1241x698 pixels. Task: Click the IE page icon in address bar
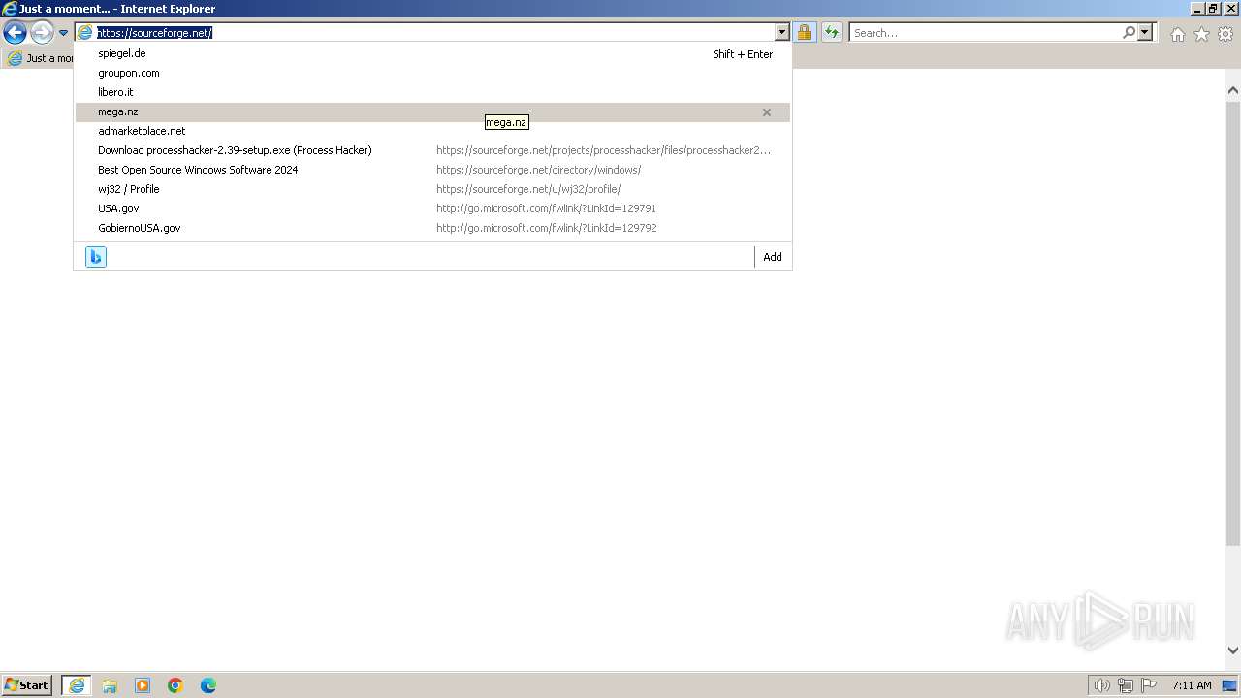coord(85,32)
